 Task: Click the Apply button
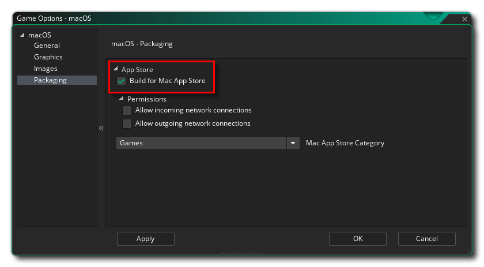[x=145, y=239]
